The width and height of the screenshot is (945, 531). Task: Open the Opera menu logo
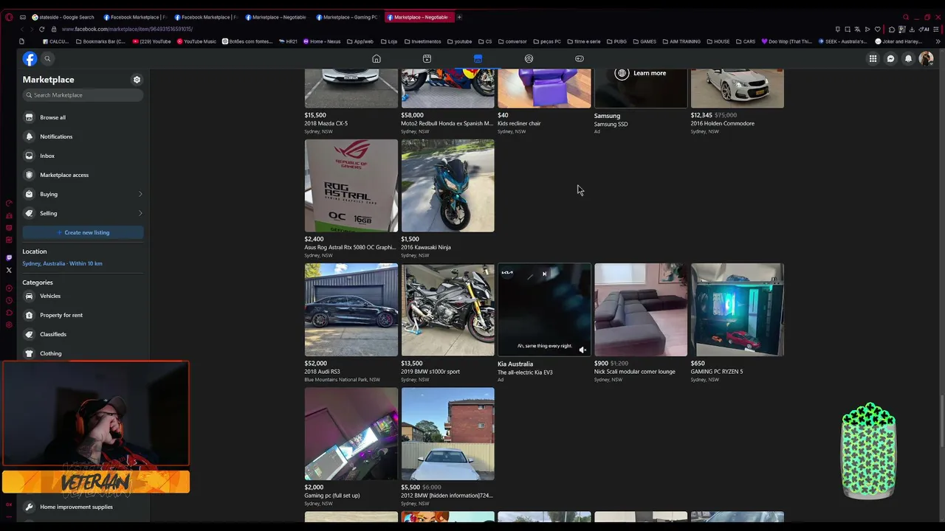[x=9, y=17]
